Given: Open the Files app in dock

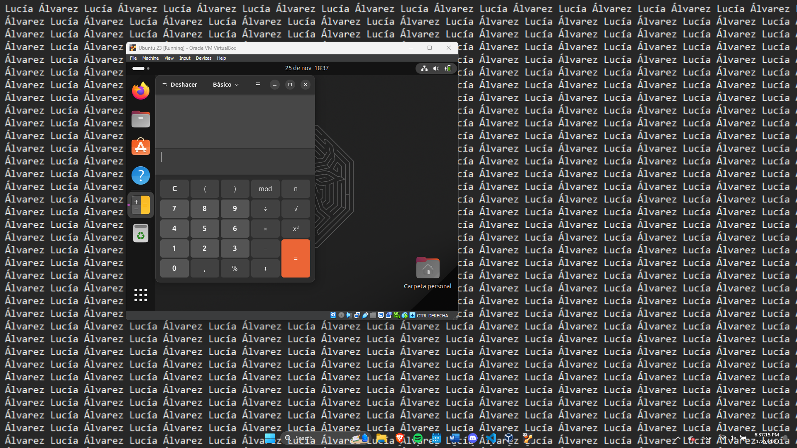Looking at the screenshot, I should (141, 119).
